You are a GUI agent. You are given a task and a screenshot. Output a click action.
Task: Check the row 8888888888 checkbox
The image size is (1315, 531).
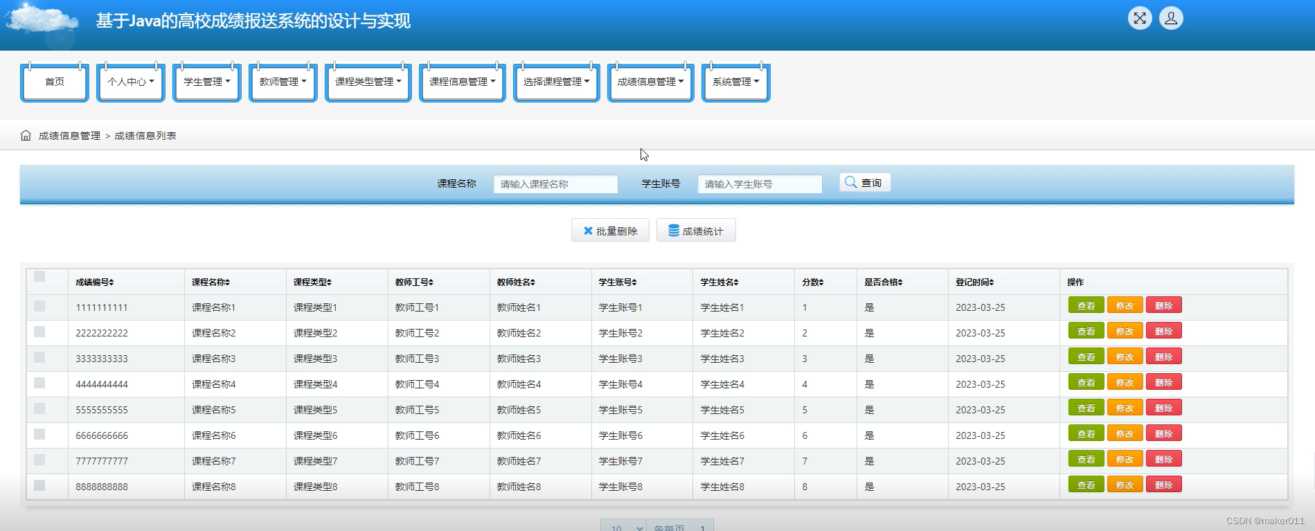point(39,485)
